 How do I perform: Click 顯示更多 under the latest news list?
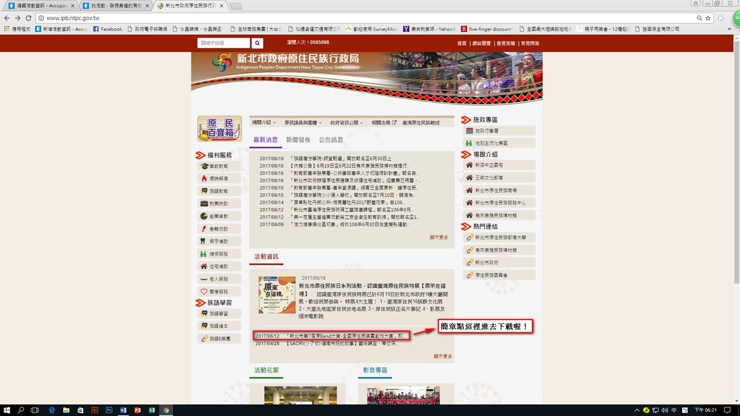click(x=439, y=237)
